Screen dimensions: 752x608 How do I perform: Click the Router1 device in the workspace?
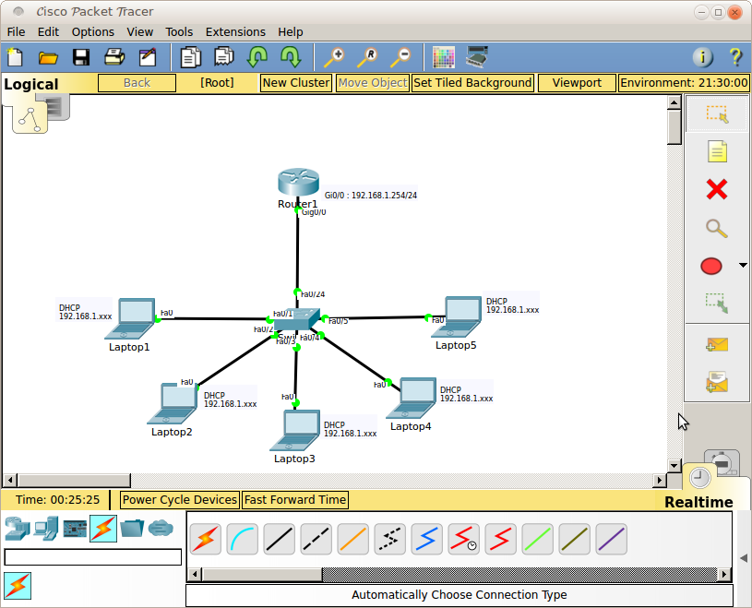click(298, 182)
